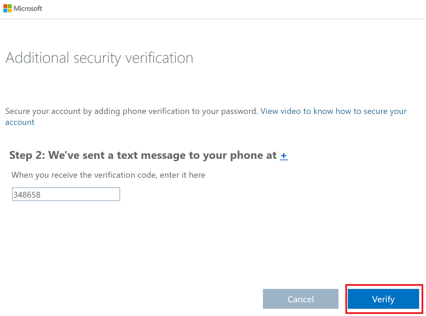Select the "Additional security verification" heading
This screenshot has height=316, width=426.
coord(100,58)
